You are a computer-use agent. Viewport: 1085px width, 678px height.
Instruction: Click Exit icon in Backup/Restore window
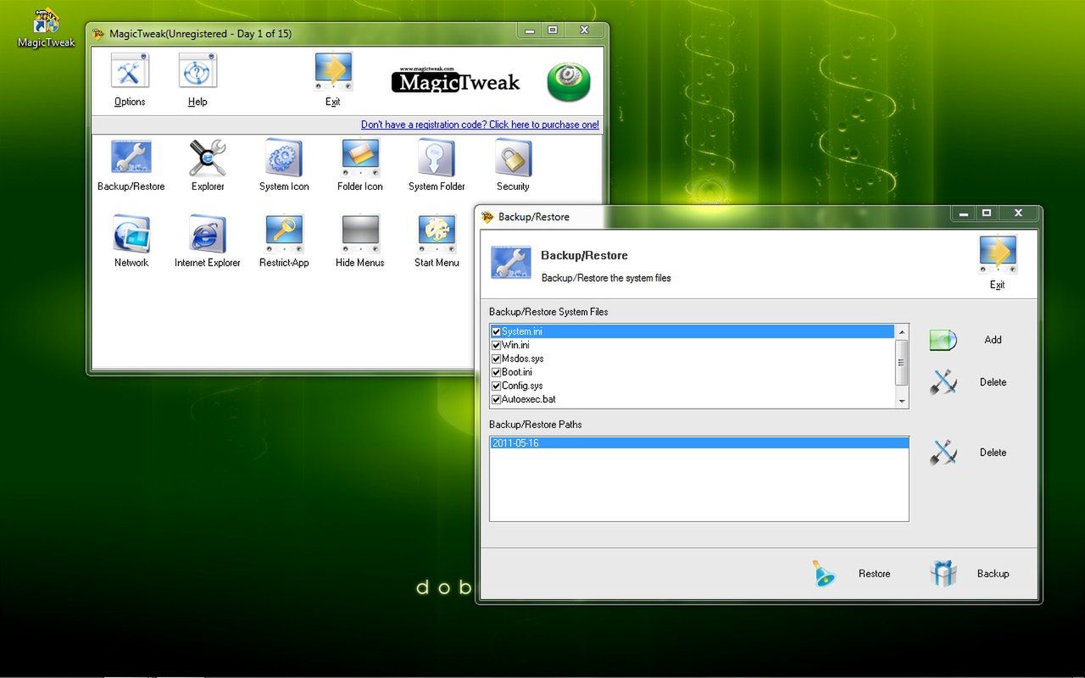click(998, 255)
